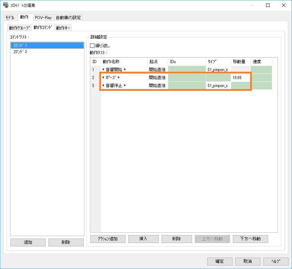Click 01_pinpon_s type cell in row 3

(218, 86)
